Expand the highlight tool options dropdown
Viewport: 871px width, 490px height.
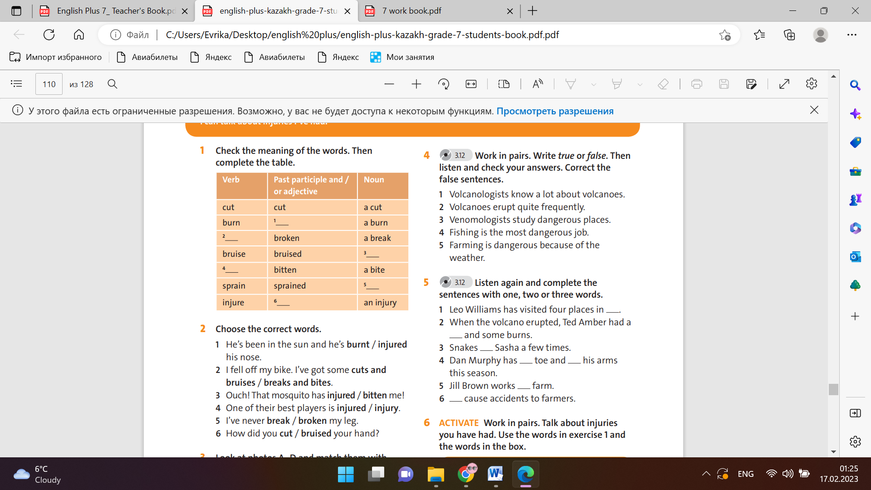(x=640, y=84)
